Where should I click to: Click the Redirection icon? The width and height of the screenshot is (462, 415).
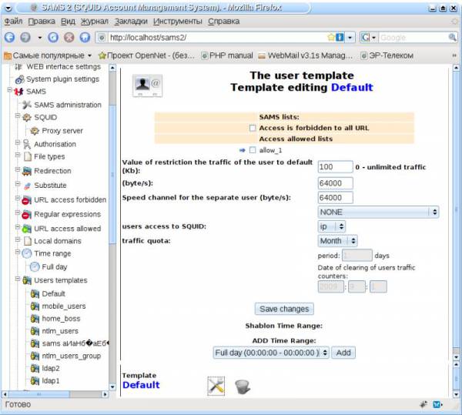click(27, 171)
